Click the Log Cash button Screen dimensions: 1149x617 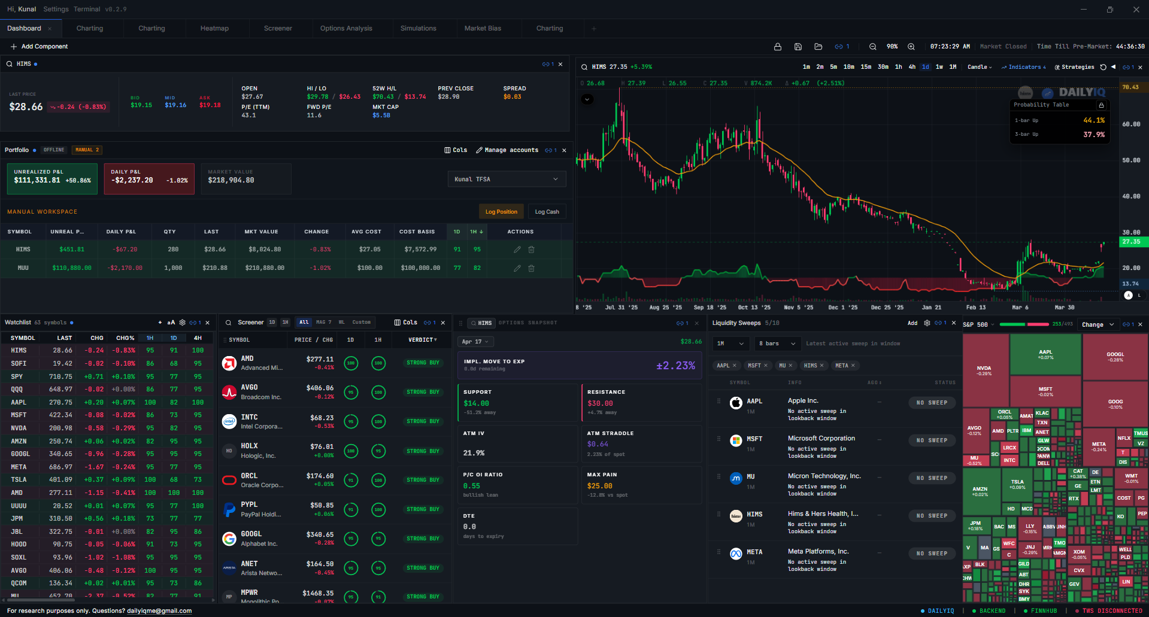click(x=547, y=212)
